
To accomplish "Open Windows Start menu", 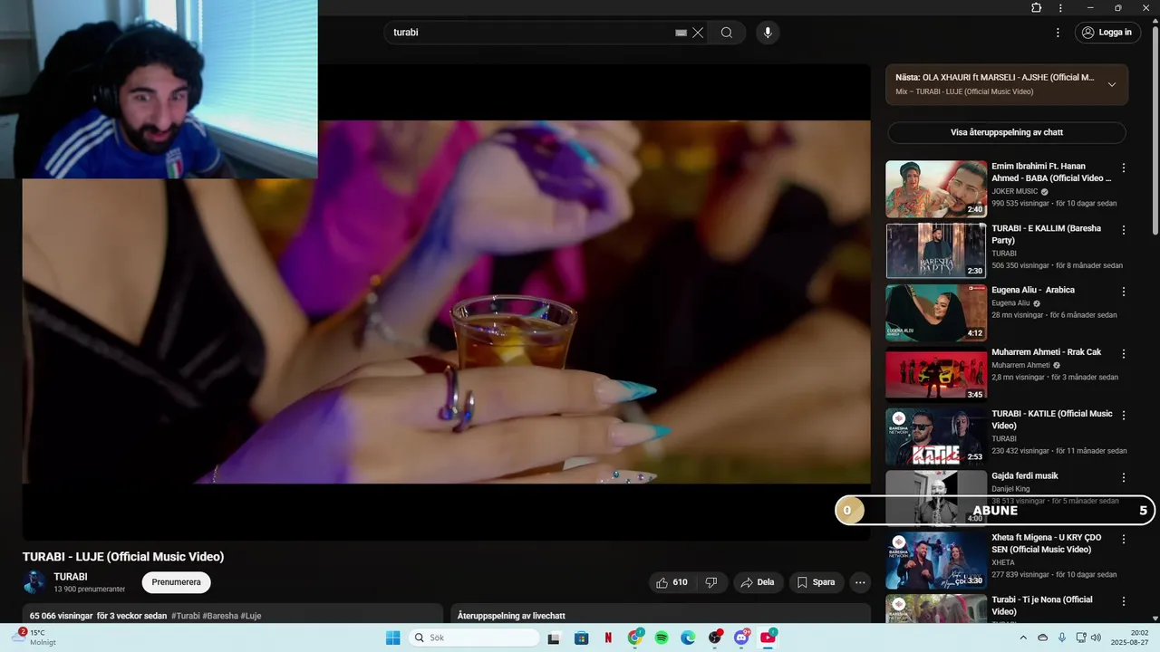I will click(392, 638).
